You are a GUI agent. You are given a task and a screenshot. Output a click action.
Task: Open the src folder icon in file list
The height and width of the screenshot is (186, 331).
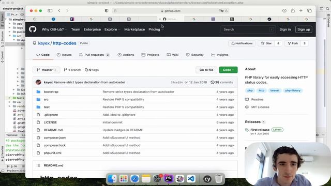click(x=38, y=99)
